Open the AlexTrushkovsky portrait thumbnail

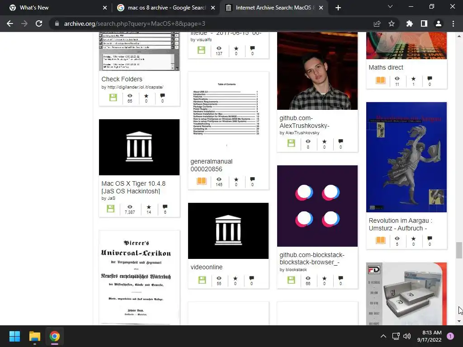coord(317,71)
